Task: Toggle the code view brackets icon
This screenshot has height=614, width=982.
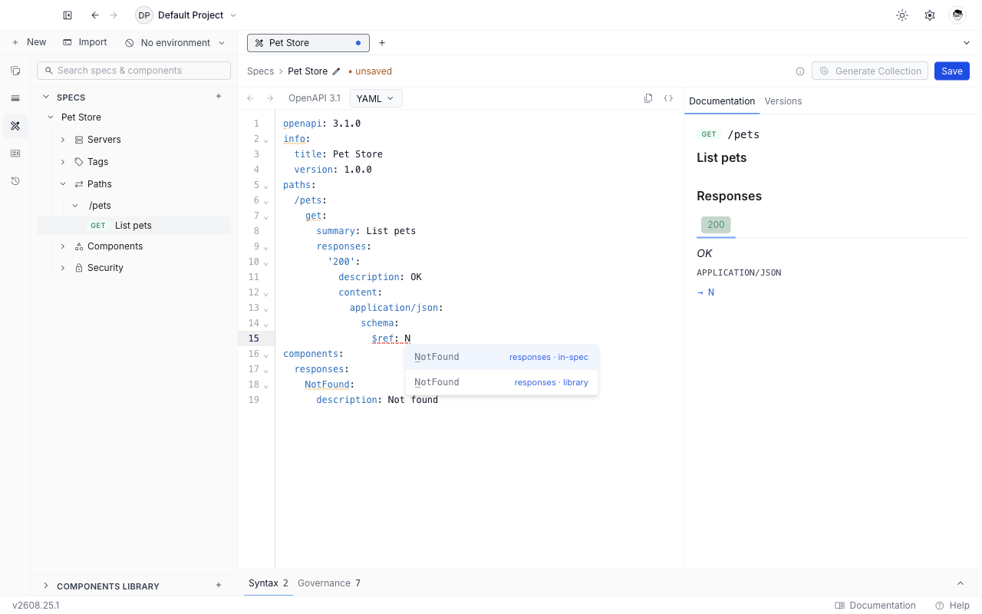Action: pos(668,98)
